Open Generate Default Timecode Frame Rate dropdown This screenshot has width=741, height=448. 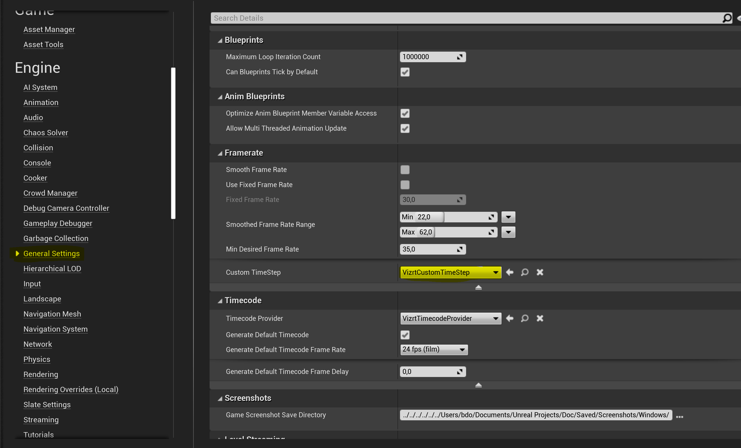click(434, 350)
